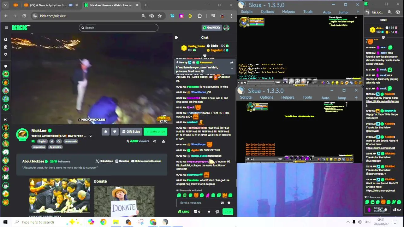Screen dimensions: 404x227
Task: Collapse the chat panel with the arrow icon
Action: pyautogui.click(x=176, y=38)
